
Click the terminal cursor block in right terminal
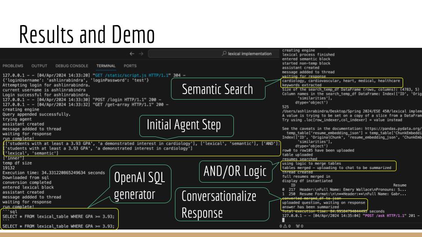coord(283,220)
